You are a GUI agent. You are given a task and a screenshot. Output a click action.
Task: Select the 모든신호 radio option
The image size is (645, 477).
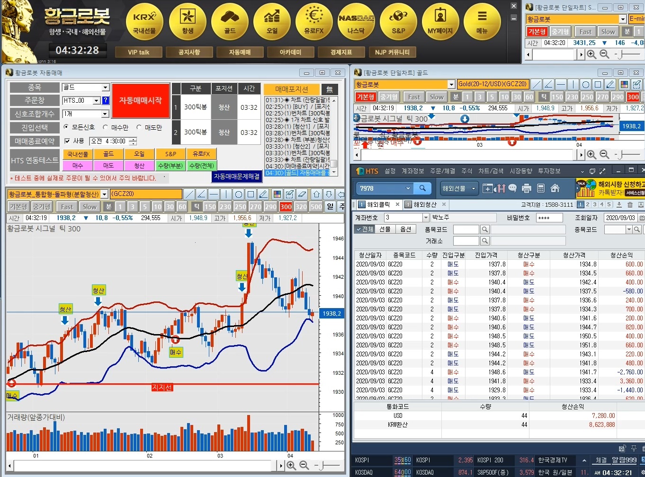[66, 127]
